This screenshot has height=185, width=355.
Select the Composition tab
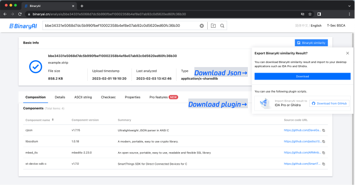tap(36, 97)
